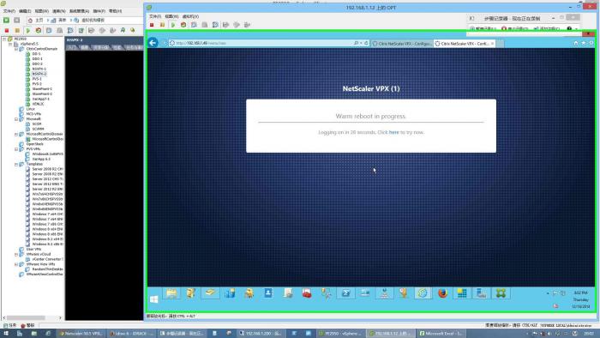Collapse the VMware View VMs folder

point(16,264)
